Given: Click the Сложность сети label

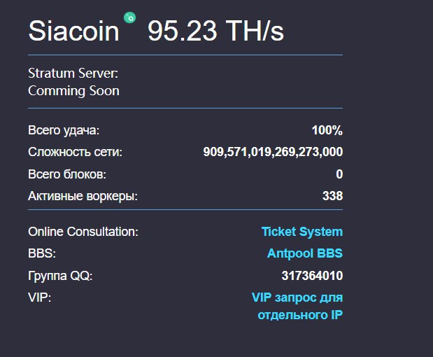Looking at the screenshot, I should (75, 152).
